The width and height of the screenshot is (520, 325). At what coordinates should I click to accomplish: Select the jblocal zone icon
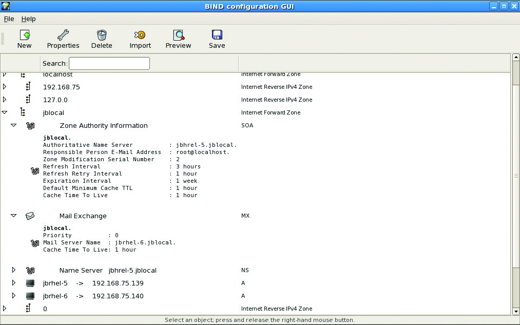click(23, 112)
